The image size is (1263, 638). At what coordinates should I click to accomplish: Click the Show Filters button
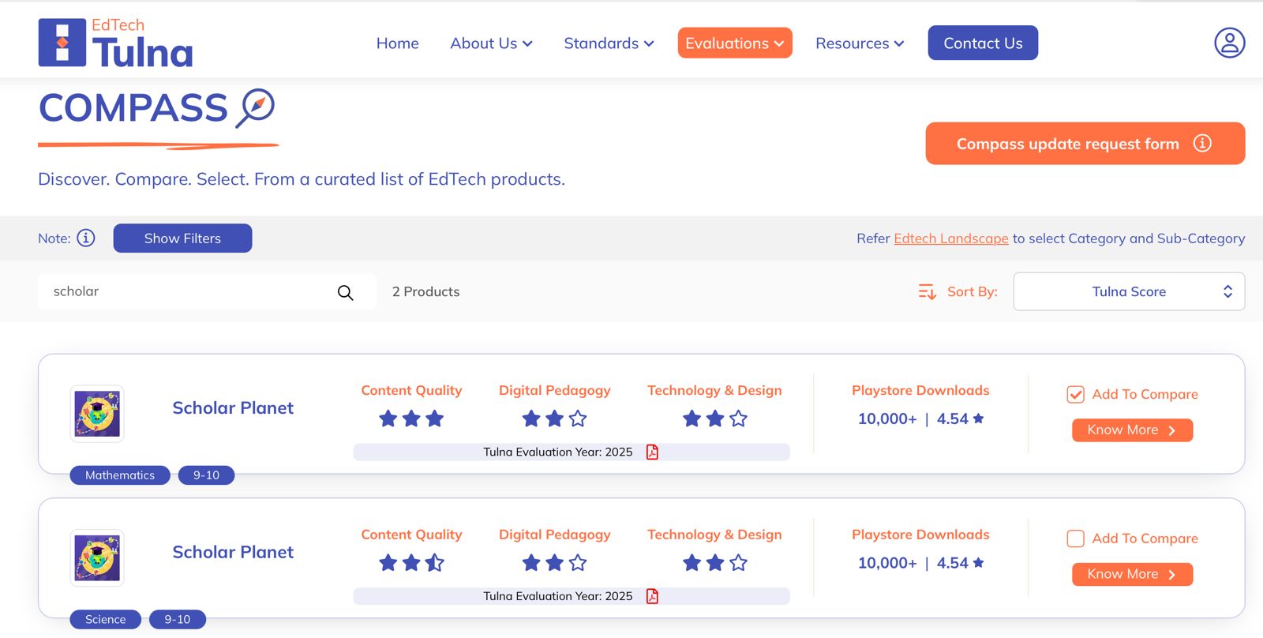point(182,238)
